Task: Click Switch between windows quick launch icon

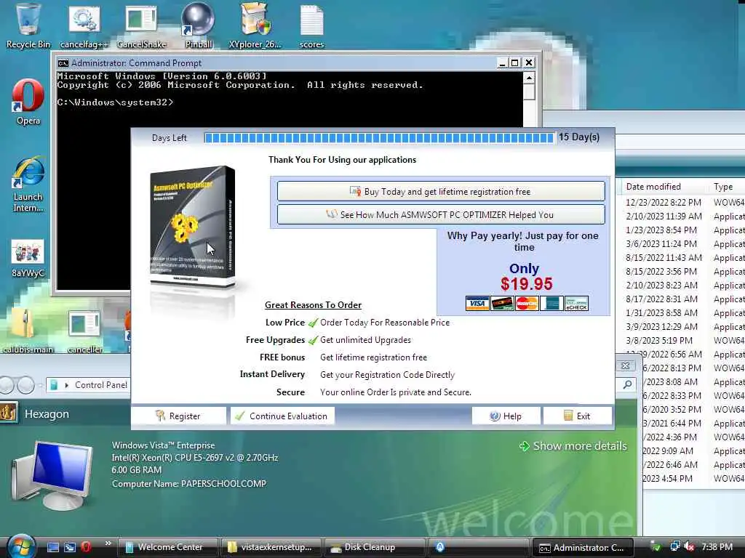Action: tap(70, 547)
